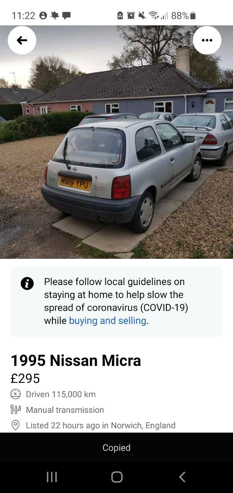Tap the back arrow button
Screen dimensions: 233x493
coord(22,40)
